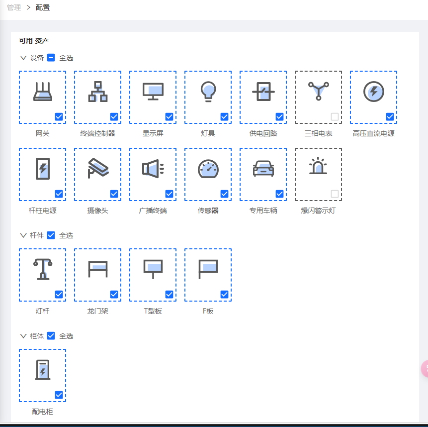Viewport: 428px width, 427px height.
Task: Uncheck the 灯具 checkbox
Action: click(224, 116)
